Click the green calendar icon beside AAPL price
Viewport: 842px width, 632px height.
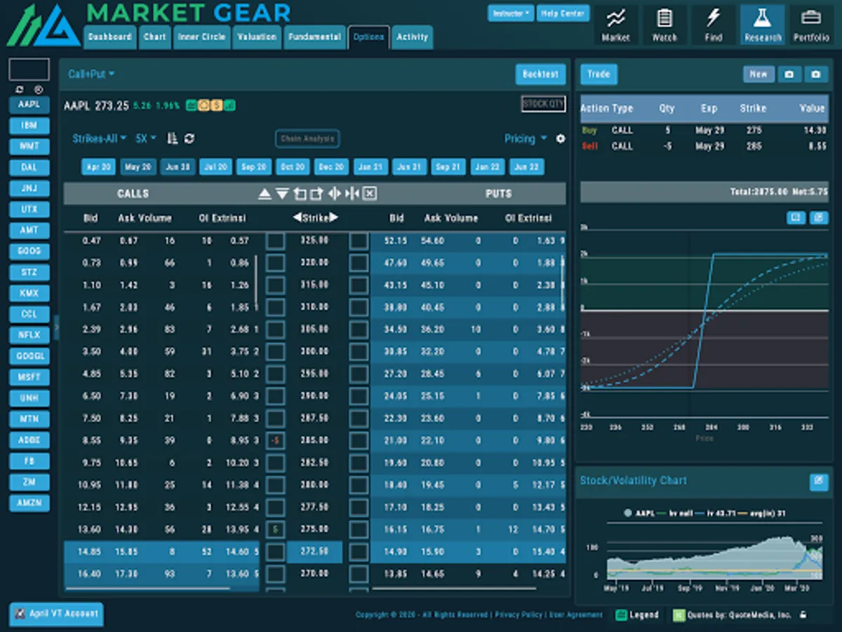point(192,105)
